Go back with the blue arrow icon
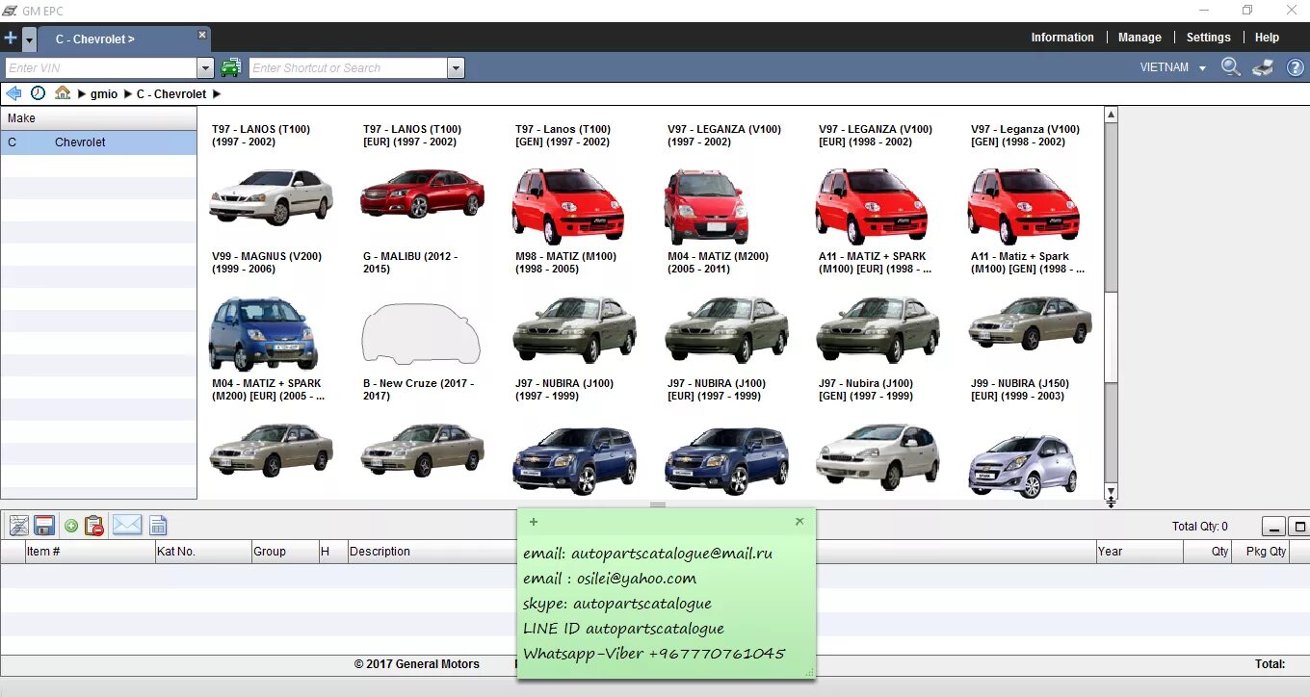 coord(13,93)
